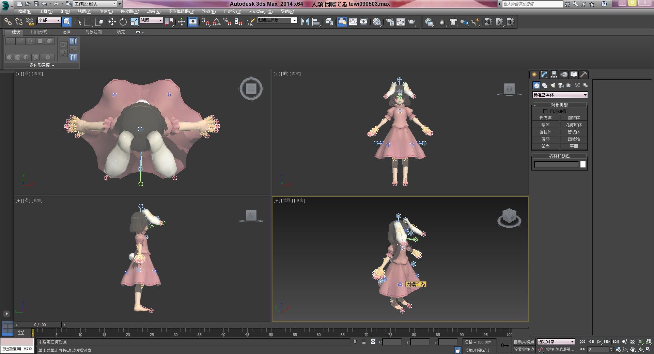Open 标准基本体 category dropdown
Viewport: 654px width, 354px height.
(x=560, y=95)
